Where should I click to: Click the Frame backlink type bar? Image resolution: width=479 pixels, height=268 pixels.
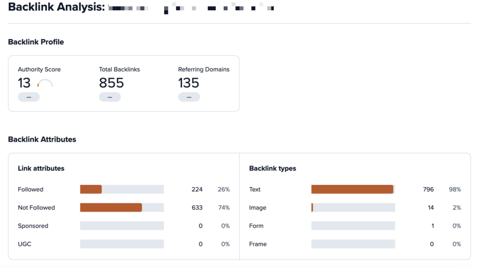coord(353,244)
